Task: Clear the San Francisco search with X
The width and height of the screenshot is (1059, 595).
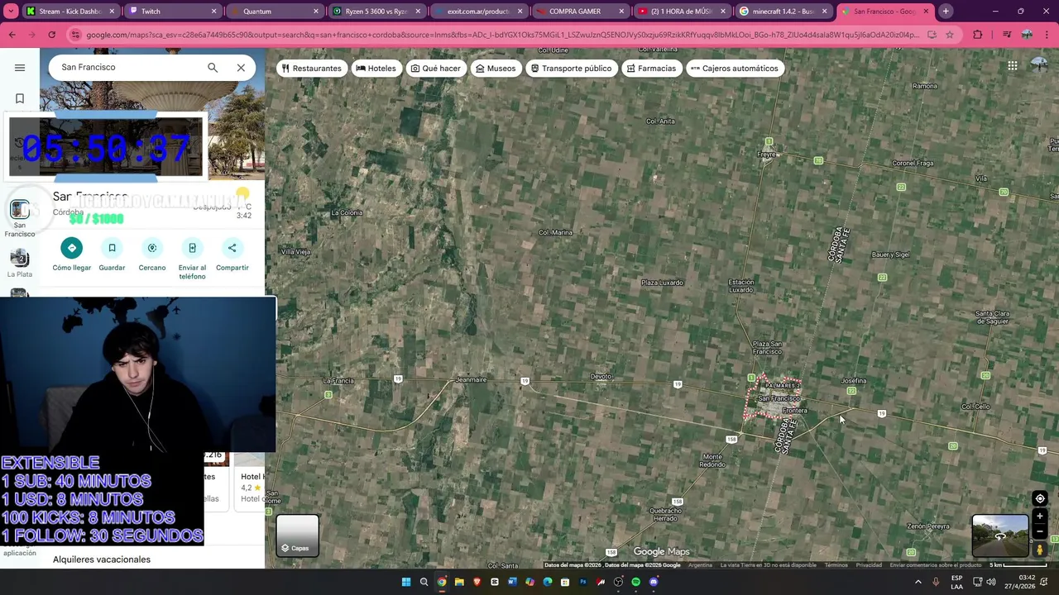Action: coord(241,68)
